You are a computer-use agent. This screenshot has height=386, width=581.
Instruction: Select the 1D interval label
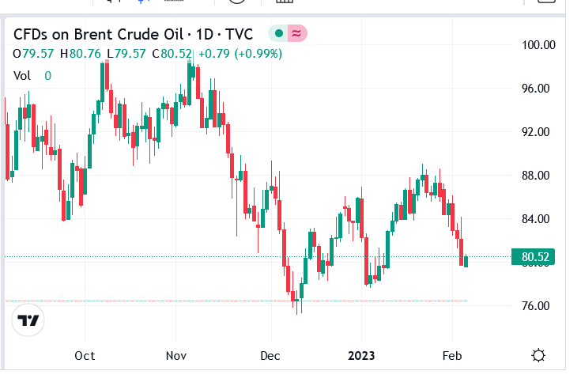pos(204,34)
